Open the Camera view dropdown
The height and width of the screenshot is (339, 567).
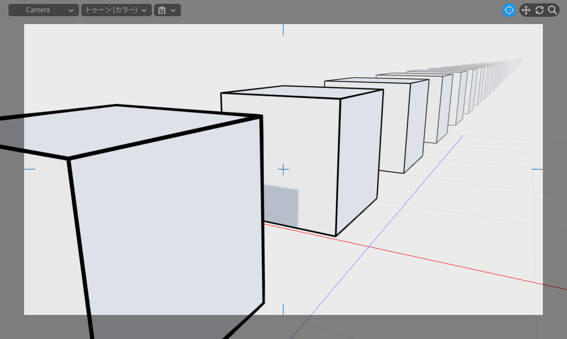tap(44, 10)
